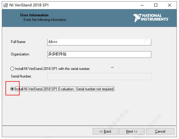Click the "NI VeriStand 2018 SP1" window title
This screenshot has height=139, width=179.
click(29, 5)
